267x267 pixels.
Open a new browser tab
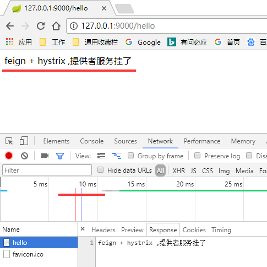click(124, 9)
